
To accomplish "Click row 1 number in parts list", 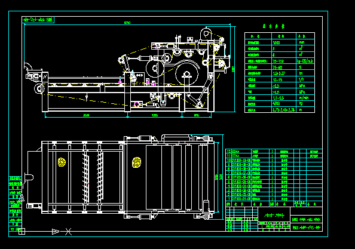I will [229, 199].
